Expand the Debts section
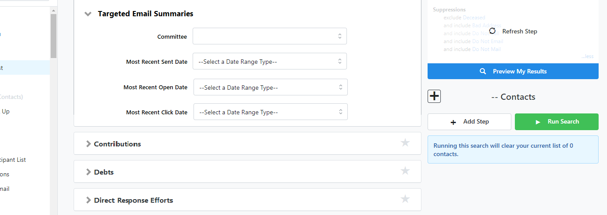Viewport: 607px width, 215px height. 88,172
